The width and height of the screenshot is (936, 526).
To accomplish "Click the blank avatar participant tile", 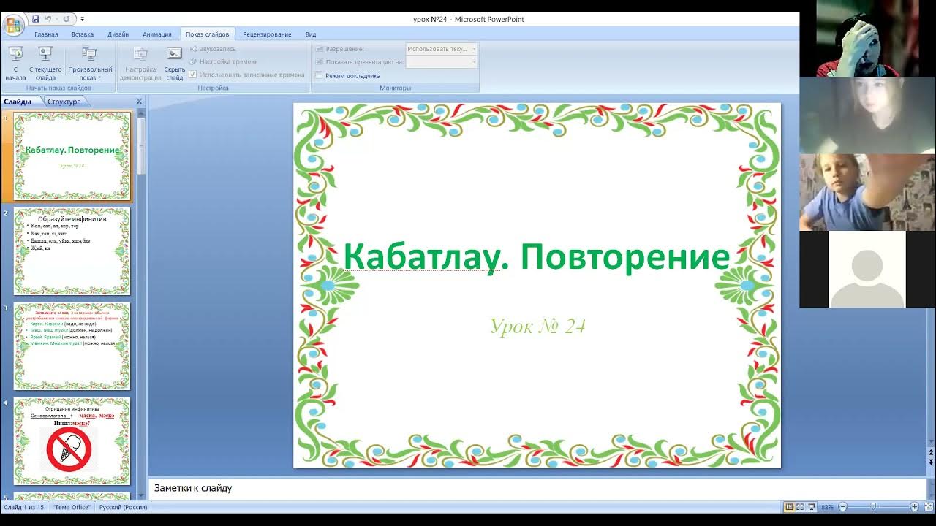I will pos(867,270).
